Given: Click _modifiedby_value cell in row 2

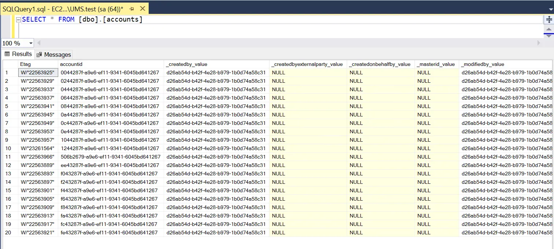Looking at the screenshot, I should click(x=505, y=81).
